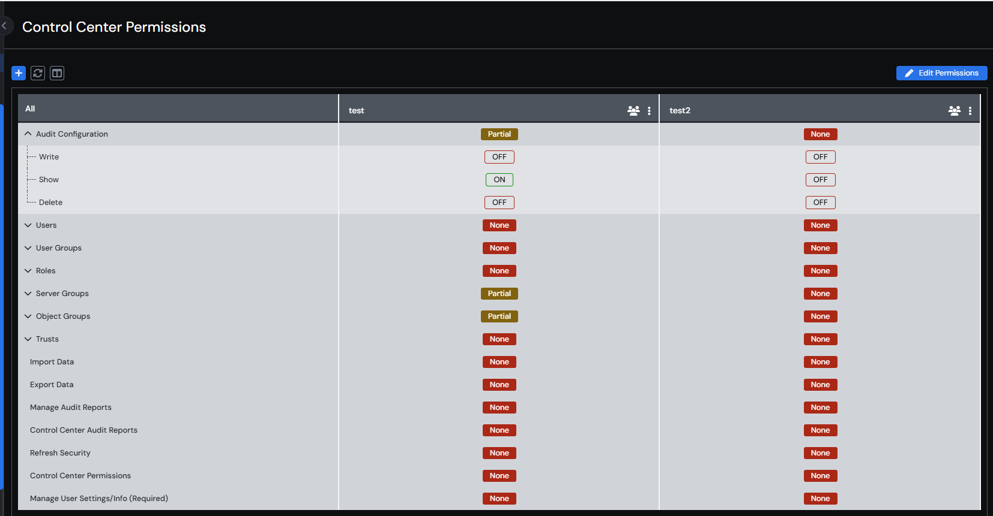
Task: Click the column layout icon
Action: (x=57, y=73)
